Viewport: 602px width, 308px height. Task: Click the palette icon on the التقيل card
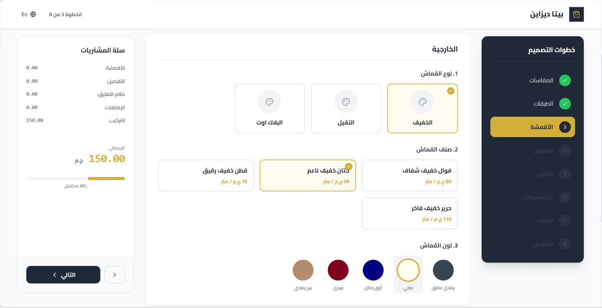346,102
